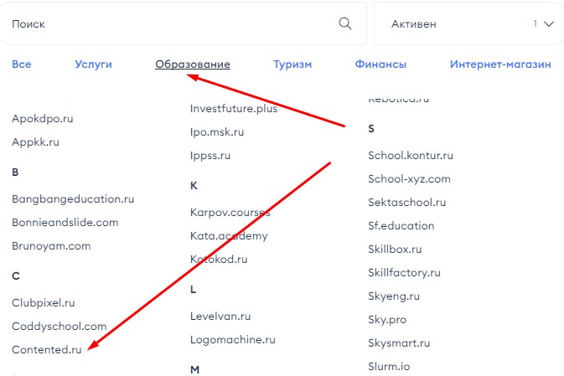Select the Все category tab

pyautogui.click(x=22, y=64)
